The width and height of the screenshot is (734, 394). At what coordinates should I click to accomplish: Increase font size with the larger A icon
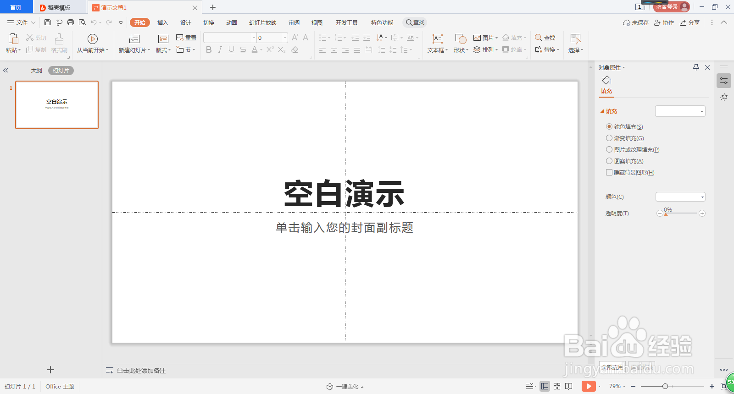(x=295, y=38)
